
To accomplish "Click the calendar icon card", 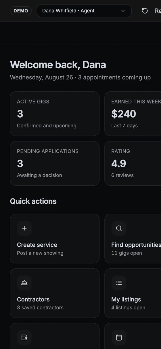I will click(x=133, y=336).
